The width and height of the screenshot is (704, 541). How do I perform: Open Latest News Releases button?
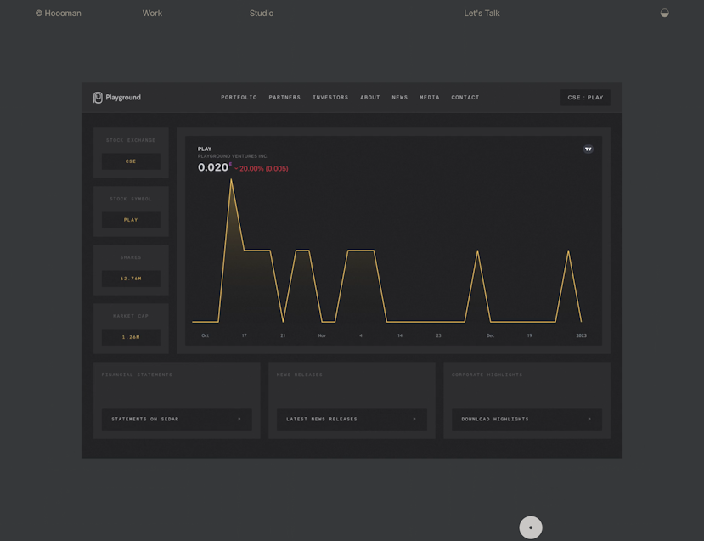point(352,420)
